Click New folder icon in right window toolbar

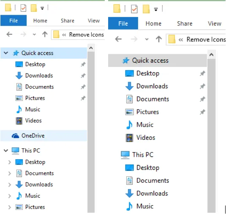(146, 9)
